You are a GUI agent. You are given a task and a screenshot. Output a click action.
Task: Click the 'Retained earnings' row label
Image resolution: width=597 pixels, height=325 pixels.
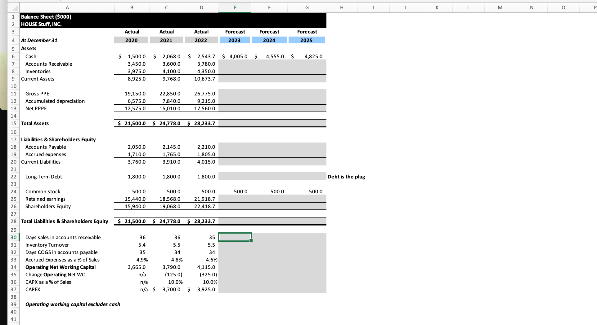pos(45,199)
